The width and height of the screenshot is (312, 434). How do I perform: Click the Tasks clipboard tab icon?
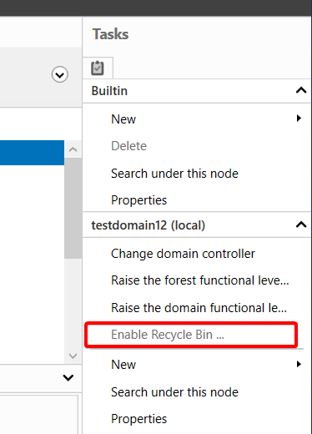pos(98,68)
